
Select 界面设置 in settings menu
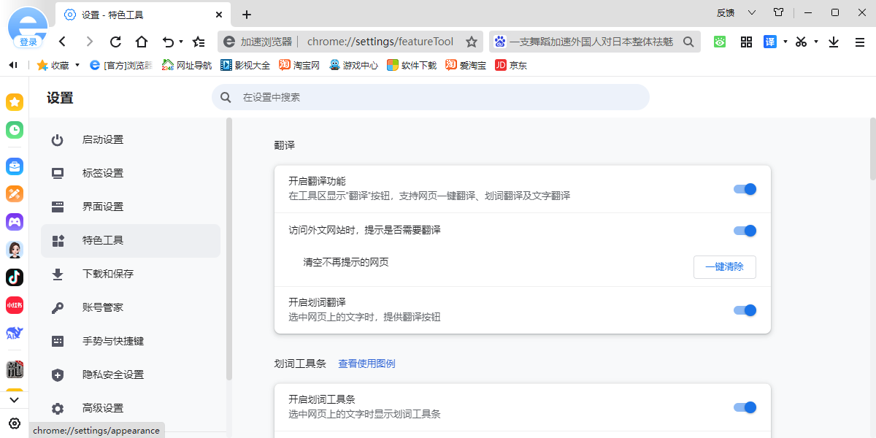pos(131,207)
